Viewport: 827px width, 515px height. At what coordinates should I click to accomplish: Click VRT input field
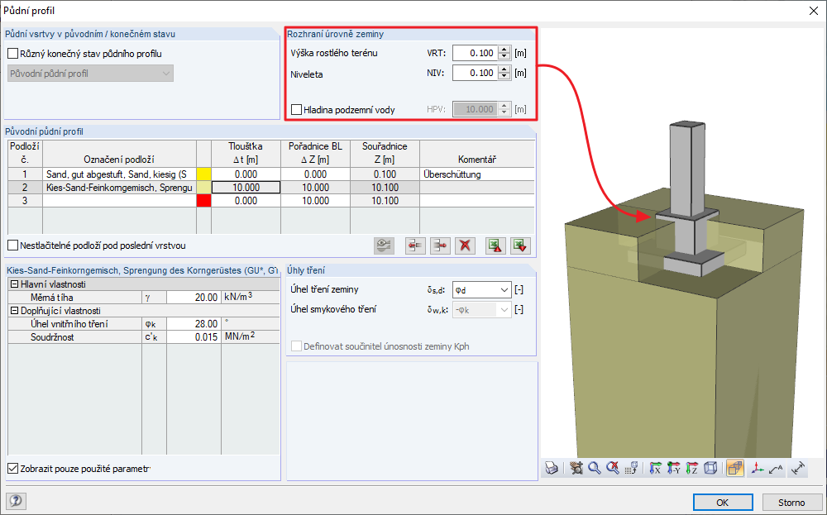click(476, 53)
